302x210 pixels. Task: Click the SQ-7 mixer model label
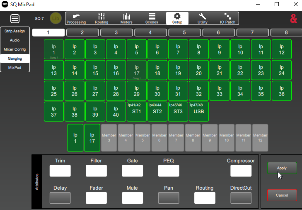pyautogui.click(x=39, y=19)
